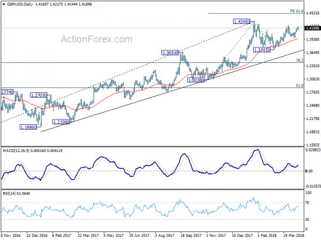Screen dimensions: 321x240
Task: Click the 38.2 retracement level label
Action: (x=300, y=60)
